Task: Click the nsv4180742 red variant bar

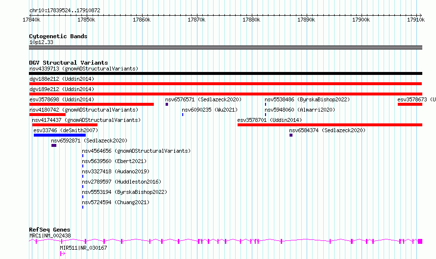Action: [x=47, y=115]
